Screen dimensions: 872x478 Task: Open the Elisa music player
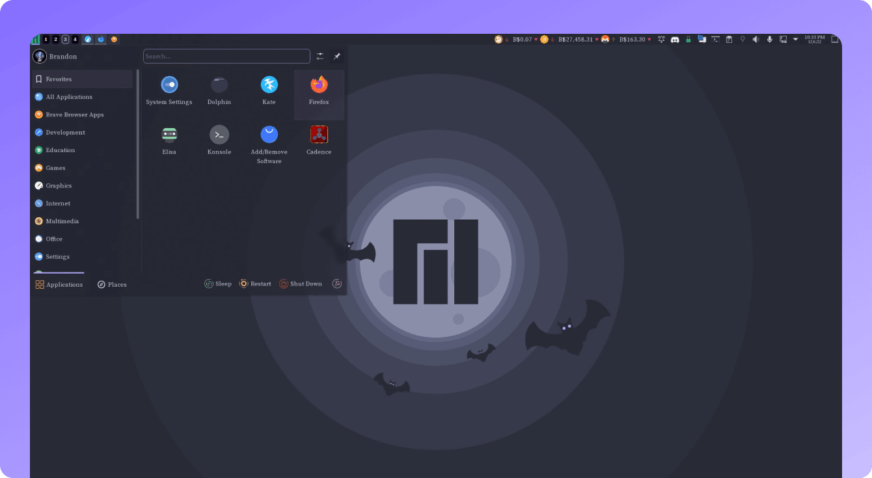(x=169, y=140)
